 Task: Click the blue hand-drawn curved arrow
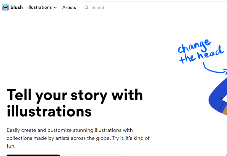215,69
